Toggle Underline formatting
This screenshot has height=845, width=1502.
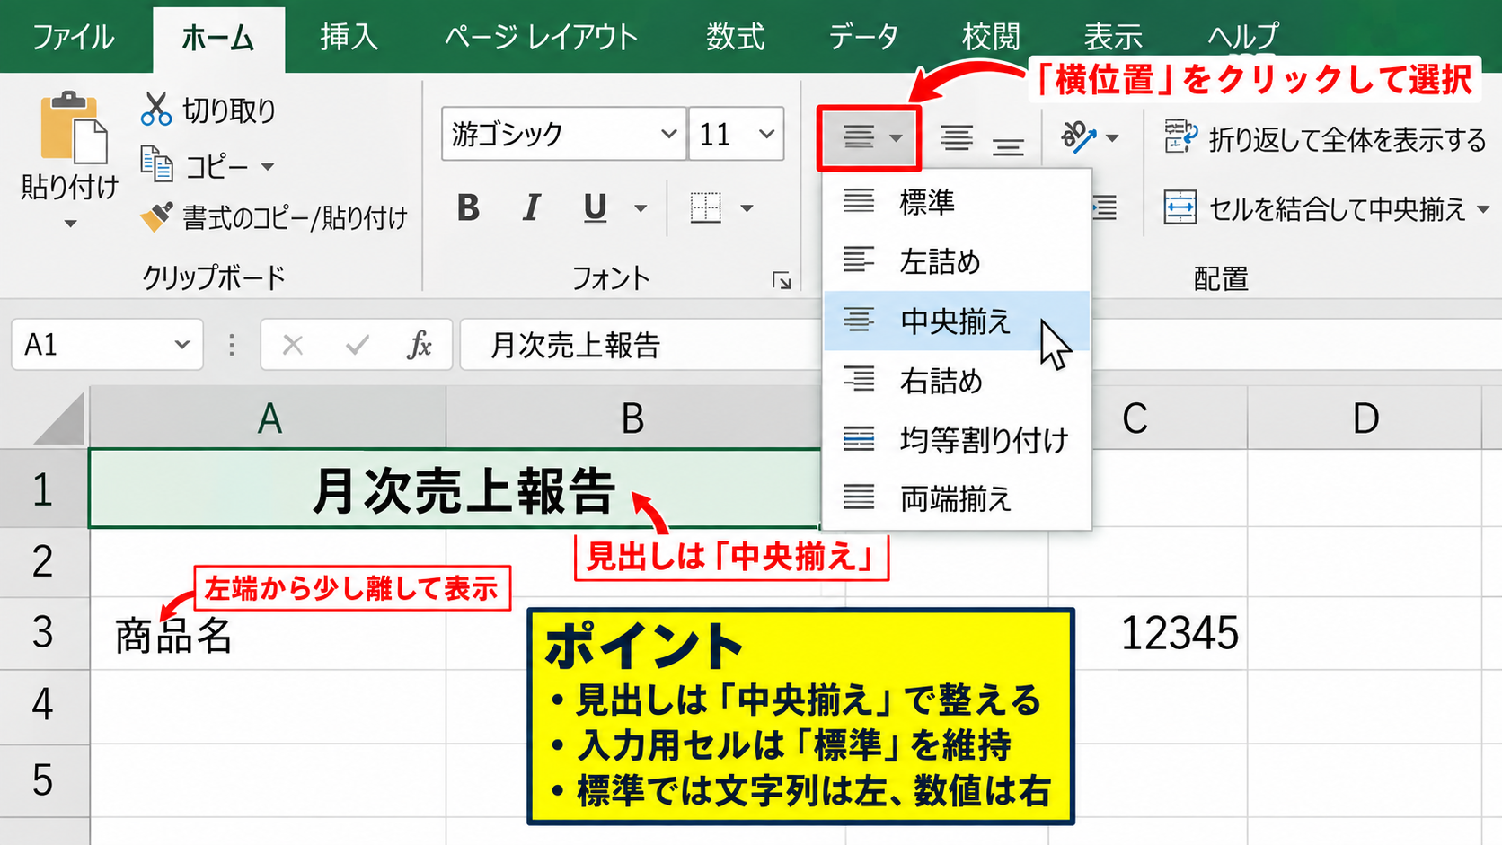pyautogui.click(x=595, y=208)
